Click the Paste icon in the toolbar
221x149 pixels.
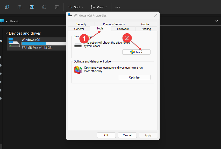click(x=19, y=7)
